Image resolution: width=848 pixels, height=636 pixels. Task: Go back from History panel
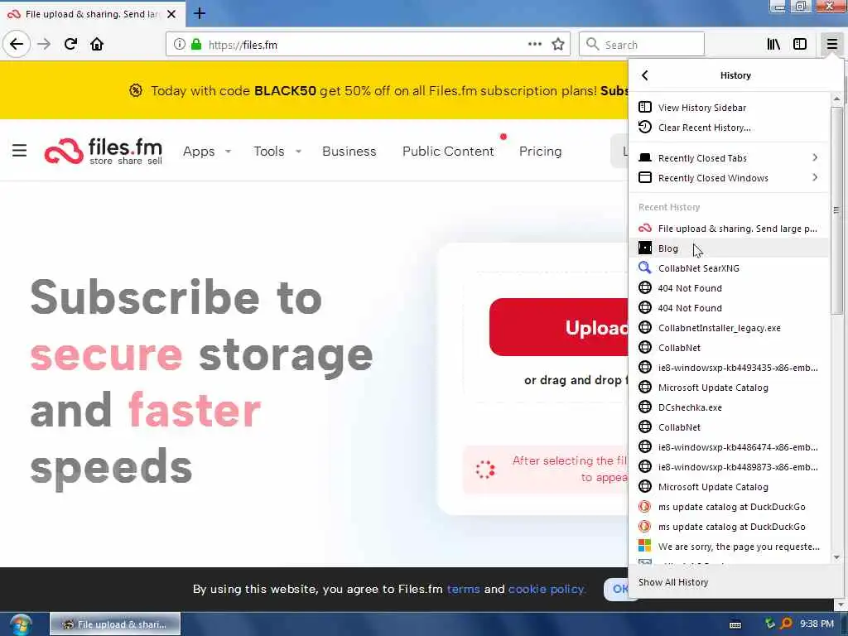[x=644, y=75]
